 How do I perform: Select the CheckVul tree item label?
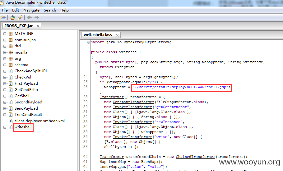tap(23, 77)
